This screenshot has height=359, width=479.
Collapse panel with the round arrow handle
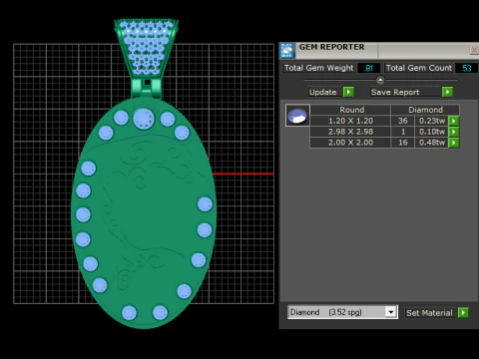pos(380,80)
